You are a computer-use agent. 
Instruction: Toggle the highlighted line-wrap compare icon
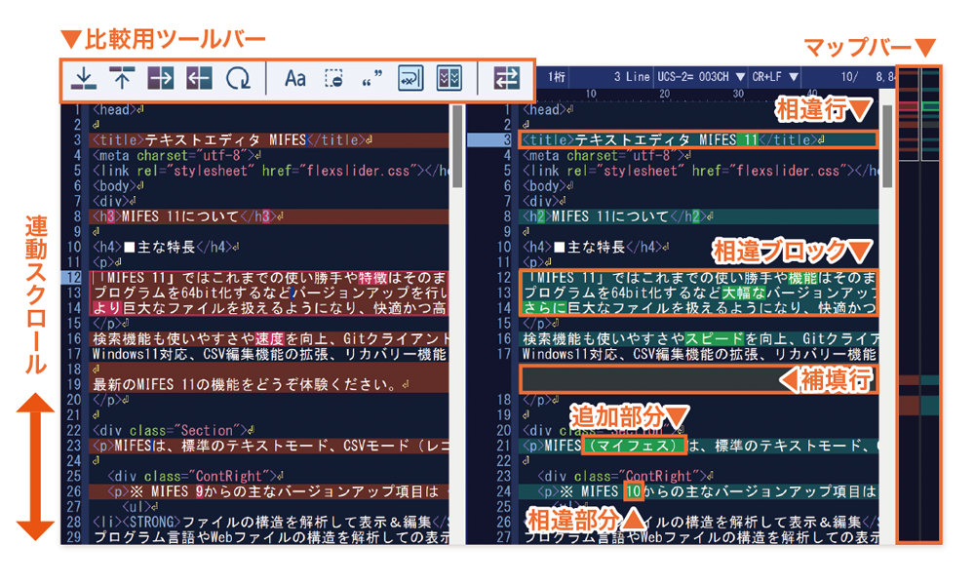click(410, 78)
